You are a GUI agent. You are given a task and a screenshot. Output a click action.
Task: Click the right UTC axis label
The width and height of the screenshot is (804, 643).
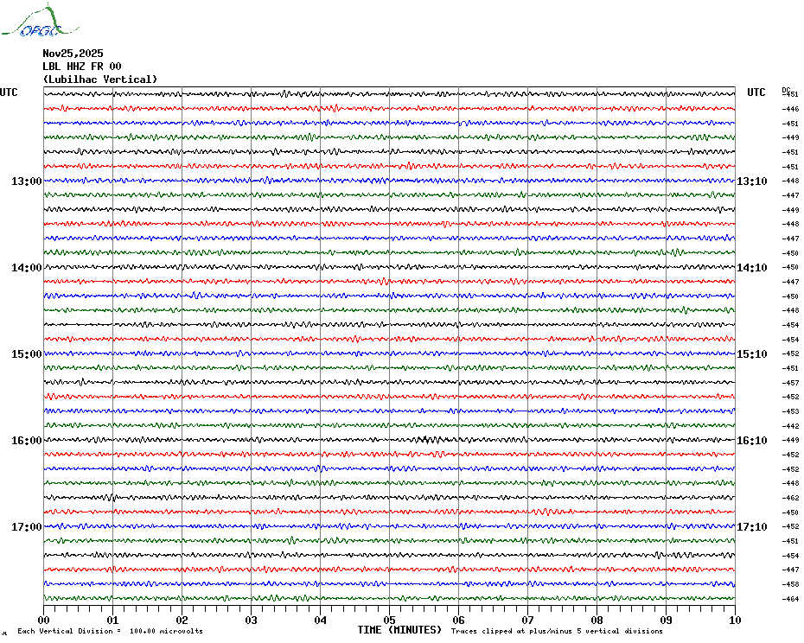756,92
